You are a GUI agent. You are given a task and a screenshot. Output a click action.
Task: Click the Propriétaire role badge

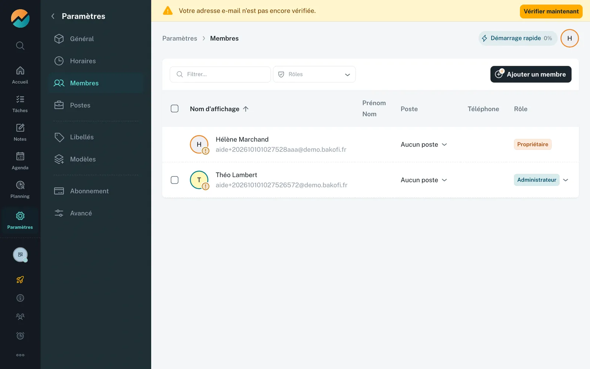pyautogui.click(x=532, y=144)
